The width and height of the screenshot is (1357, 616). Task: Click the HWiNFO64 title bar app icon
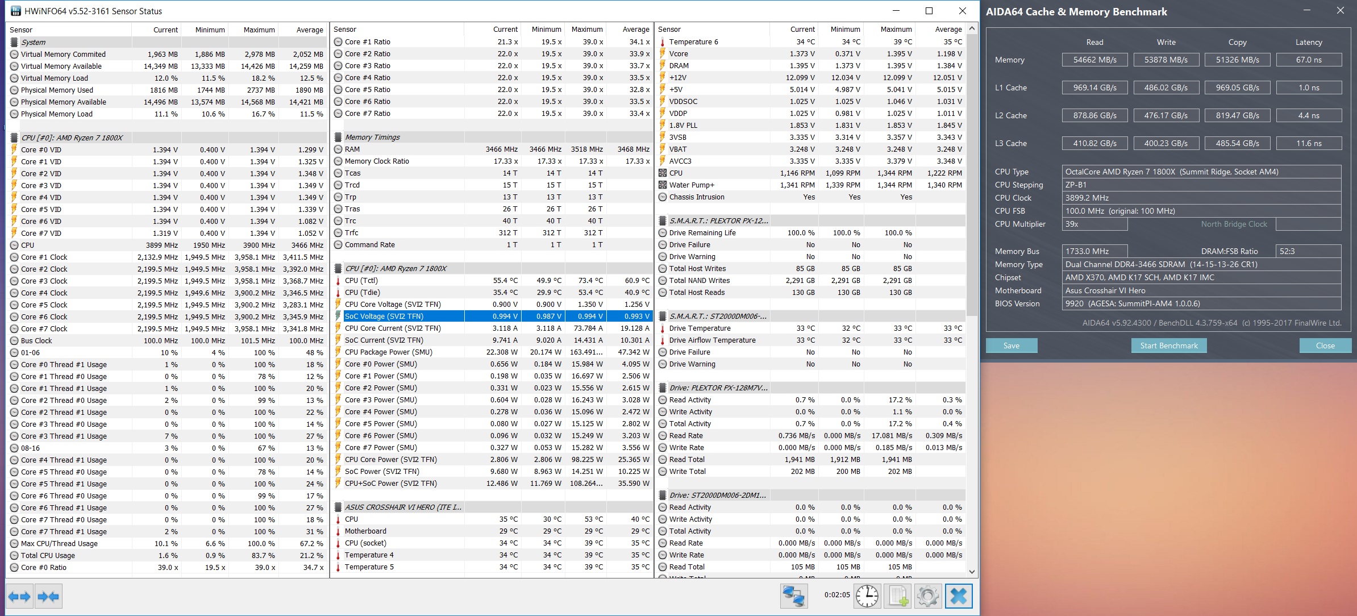(x=15, y=11)
